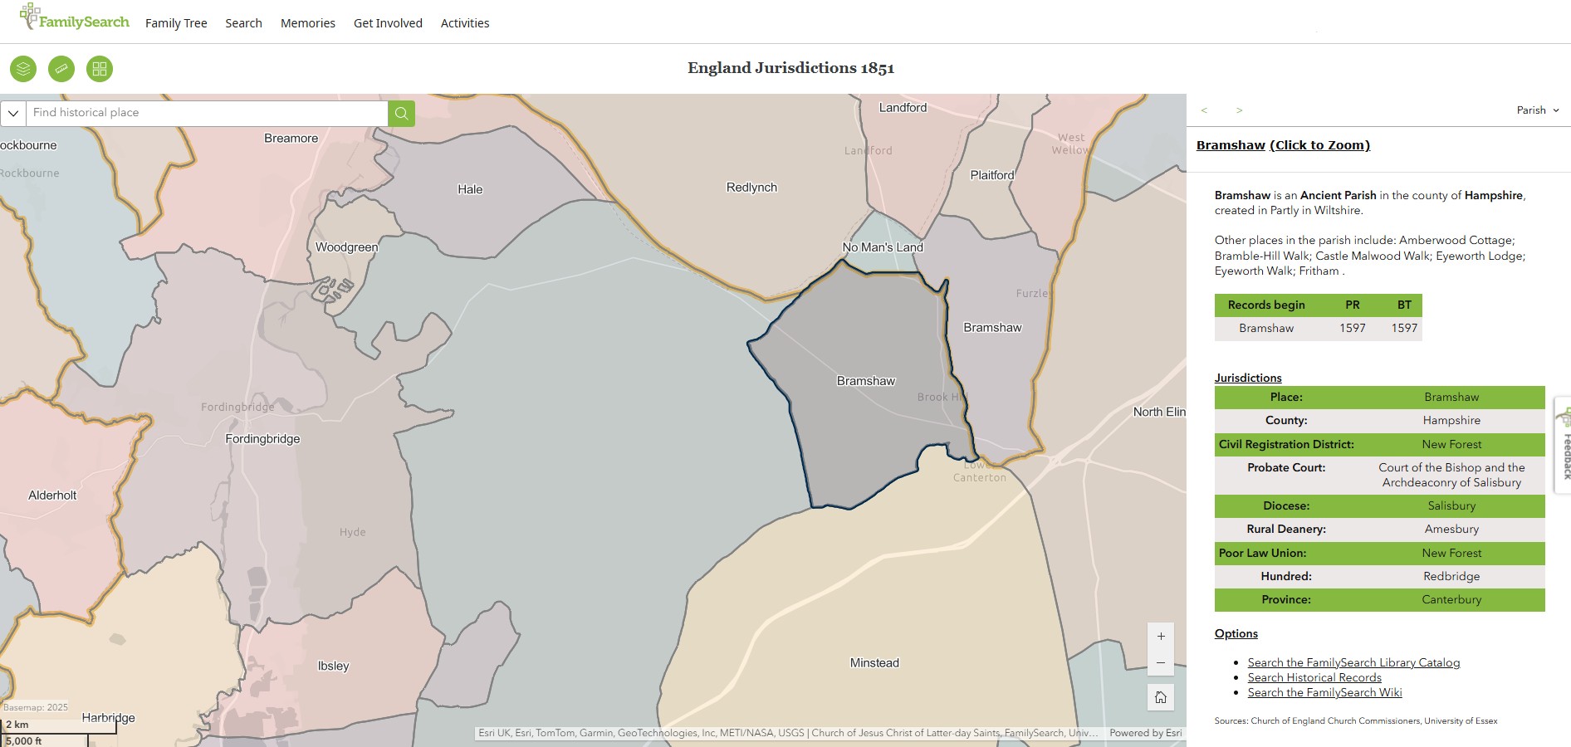Open the map layers panel icon
Viewport: 1571px width, 747px height.
coord(22,69)
